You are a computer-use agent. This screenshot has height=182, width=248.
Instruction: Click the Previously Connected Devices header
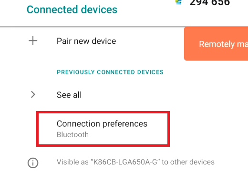[x=110, y=72]
